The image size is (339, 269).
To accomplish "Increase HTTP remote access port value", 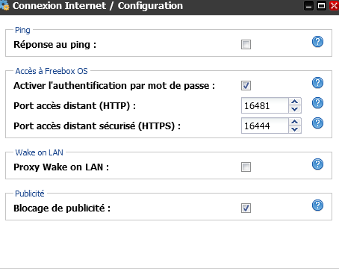I will click(x=295, y=102).
